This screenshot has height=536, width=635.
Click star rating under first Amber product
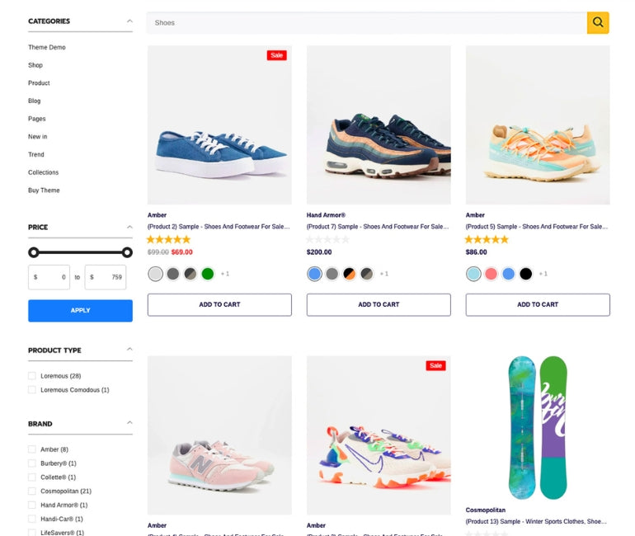(168, 239)
